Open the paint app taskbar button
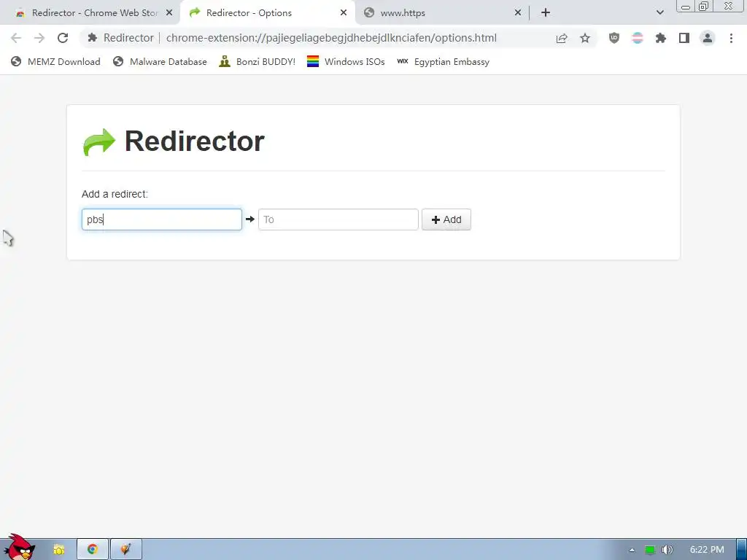This screenshot has width=747, height=560. tap(125, 550)
